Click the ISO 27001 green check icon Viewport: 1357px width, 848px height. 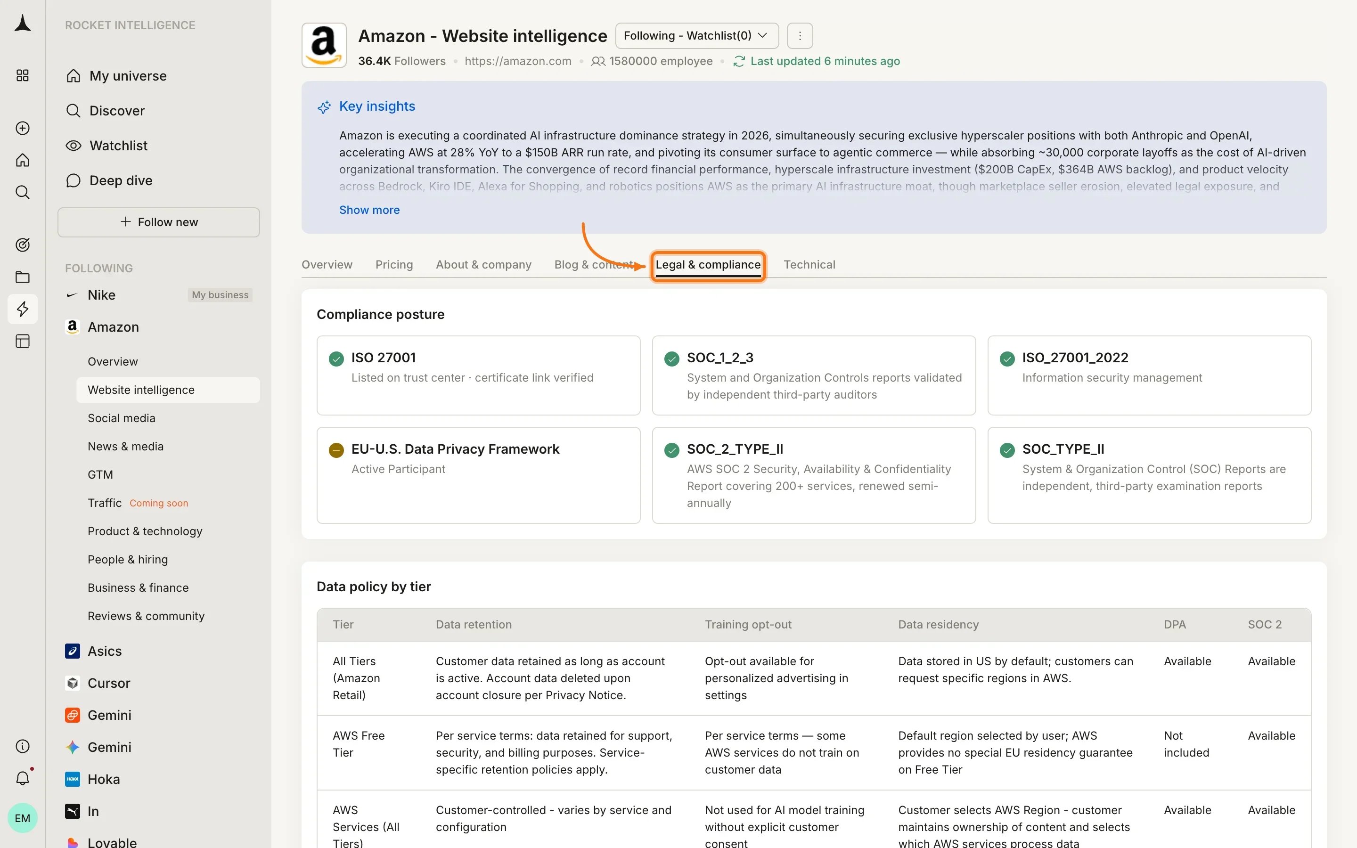tap(336, 359)
